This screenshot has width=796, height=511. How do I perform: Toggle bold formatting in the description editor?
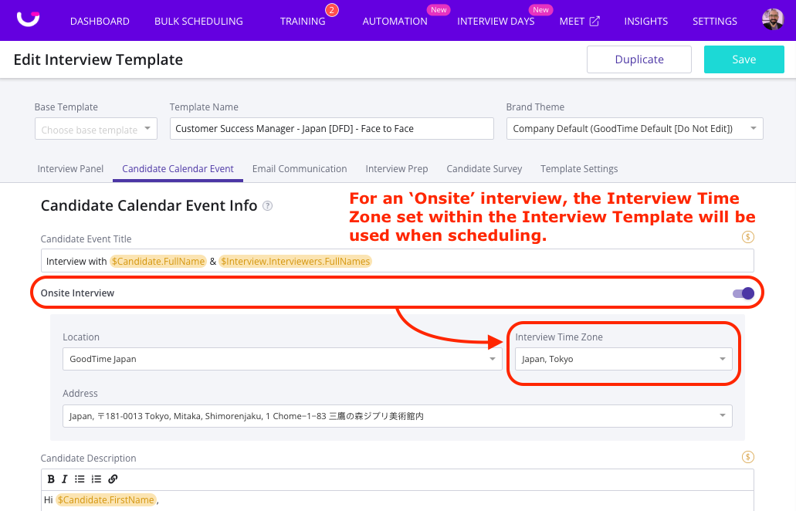click(x=50, y=479)
